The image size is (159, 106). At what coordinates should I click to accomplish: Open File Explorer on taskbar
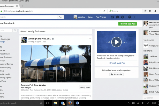coord(55,103)
